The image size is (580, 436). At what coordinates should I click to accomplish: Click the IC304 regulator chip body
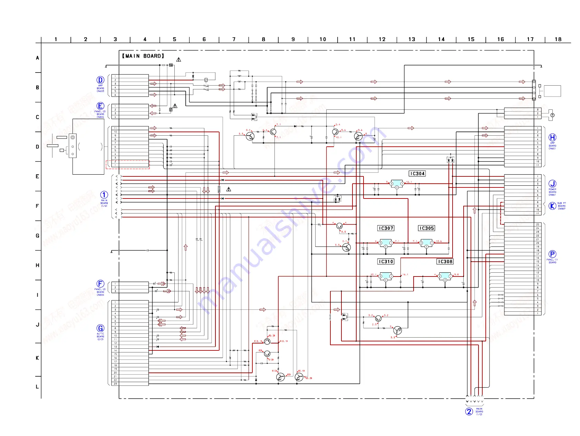click(x=397, y=183)
